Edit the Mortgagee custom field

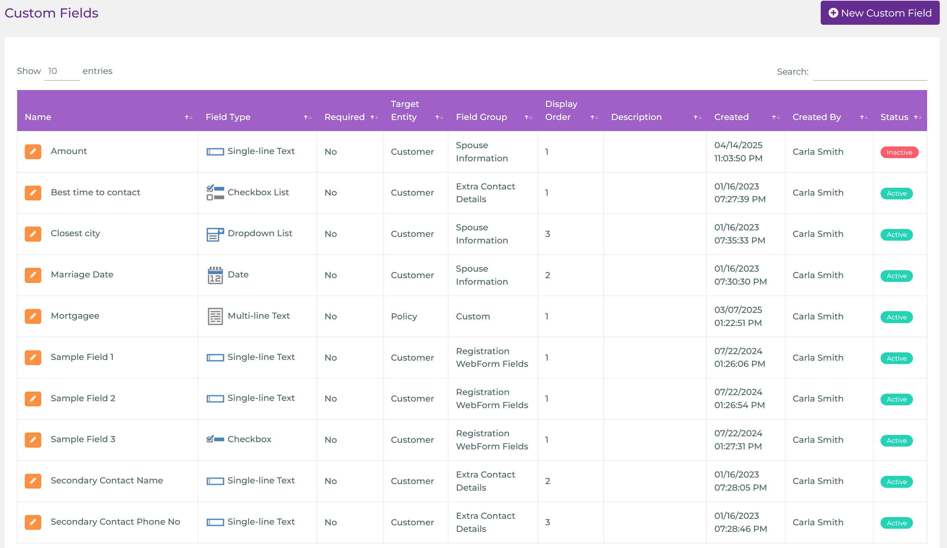33,316
